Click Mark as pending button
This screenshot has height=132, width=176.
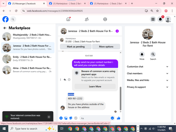click(76, 47)
